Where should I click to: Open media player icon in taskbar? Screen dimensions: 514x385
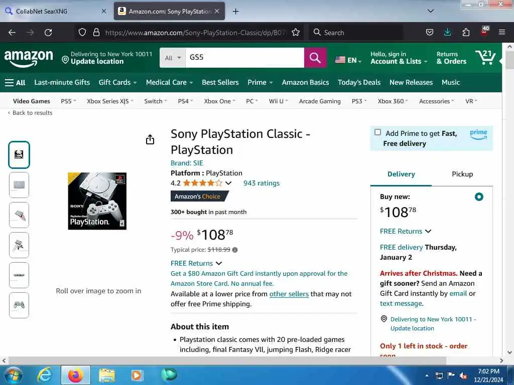(x=137, y=375)
